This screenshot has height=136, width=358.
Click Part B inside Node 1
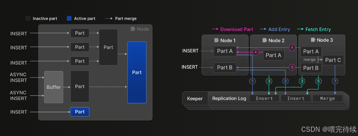(225, 68)
